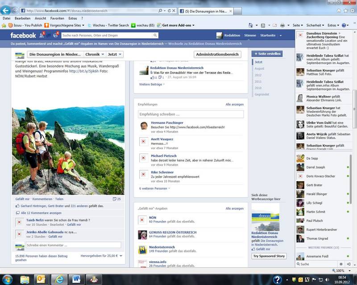Open the Bearbeiten menu
357x285 pixels.
click(x=22, y=18)
